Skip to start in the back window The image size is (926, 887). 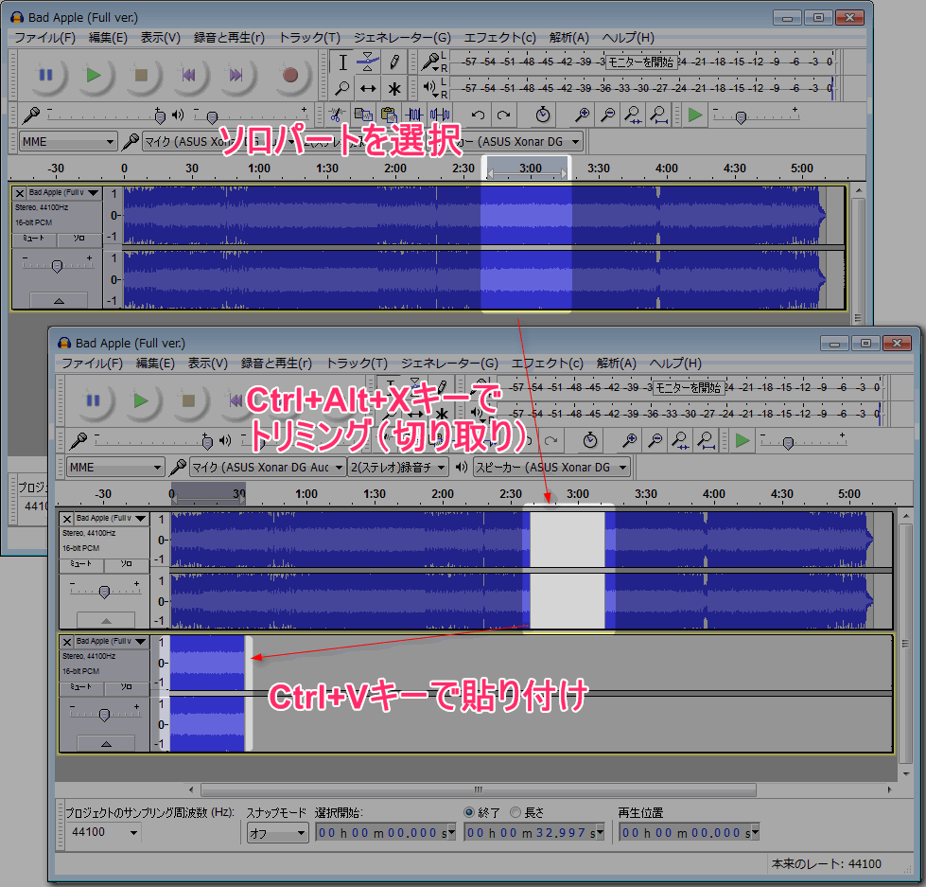pos(188,75)
